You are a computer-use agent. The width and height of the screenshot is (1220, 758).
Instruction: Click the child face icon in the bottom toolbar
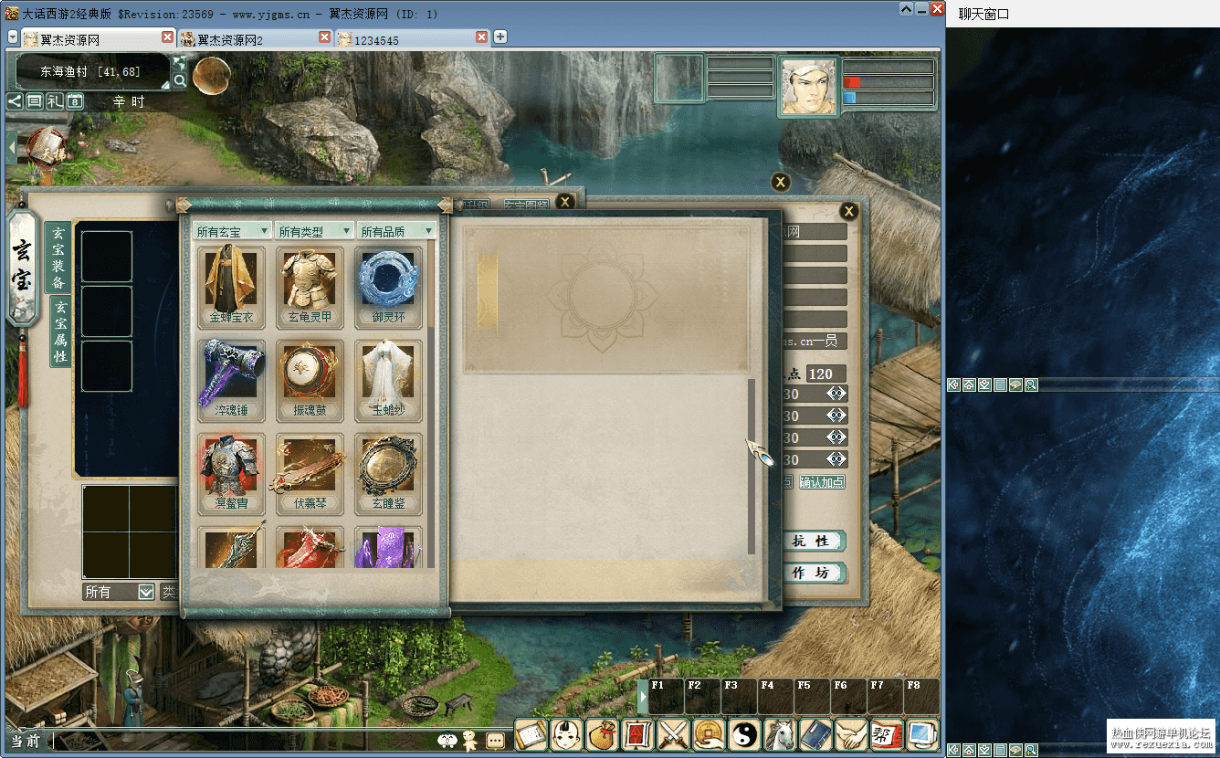(x=566, y=734)
